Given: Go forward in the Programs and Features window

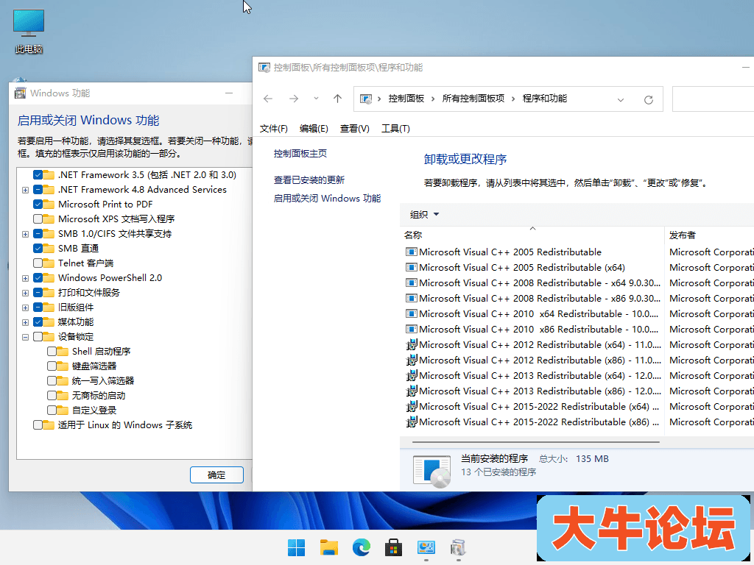Looking at the screenshot, I should tap(294, 99).
